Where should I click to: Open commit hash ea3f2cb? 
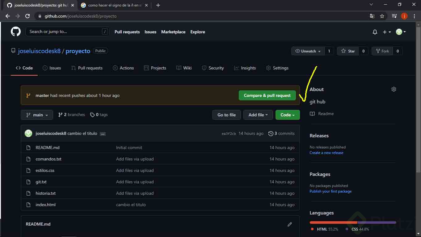pyautogui.click(x=229, y=134)
